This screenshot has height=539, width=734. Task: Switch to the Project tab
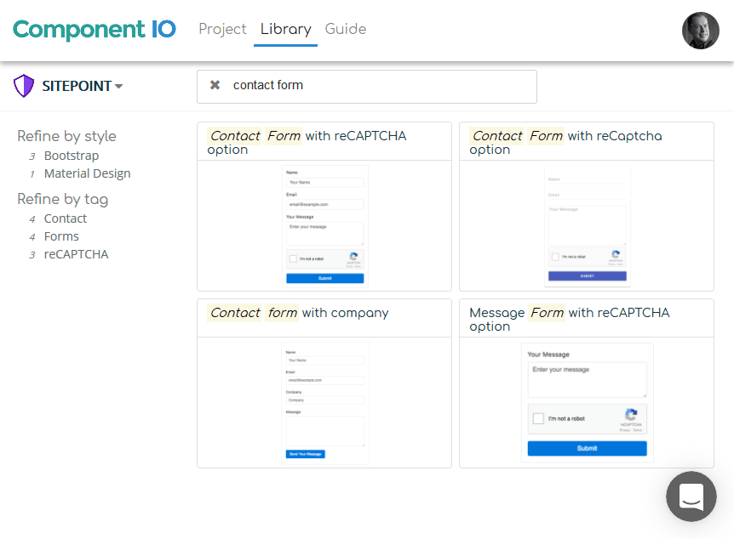pyautogui.click(x=222, y=29)
